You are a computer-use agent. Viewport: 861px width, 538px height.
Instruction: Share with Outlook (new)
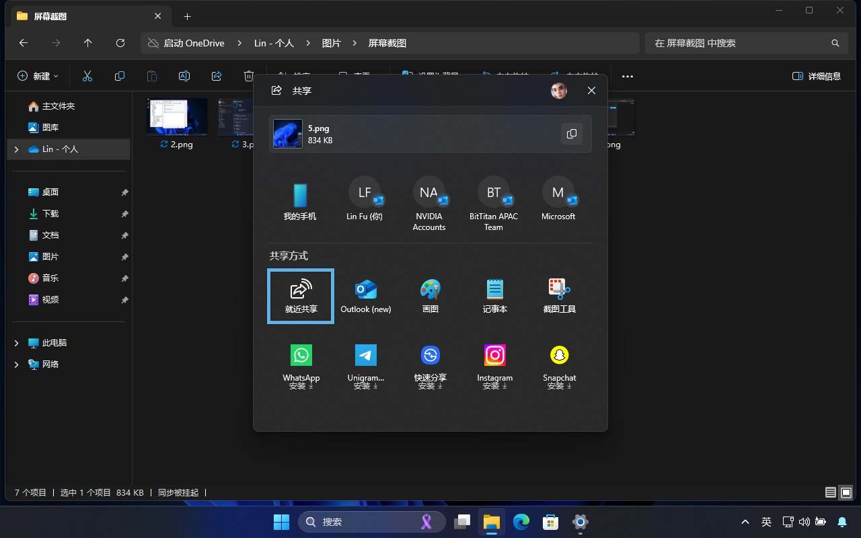(365, 296)
